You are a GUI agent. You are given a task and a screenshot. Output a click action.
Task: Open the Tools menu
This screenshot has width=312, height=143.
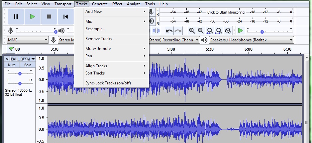[150, 4]
